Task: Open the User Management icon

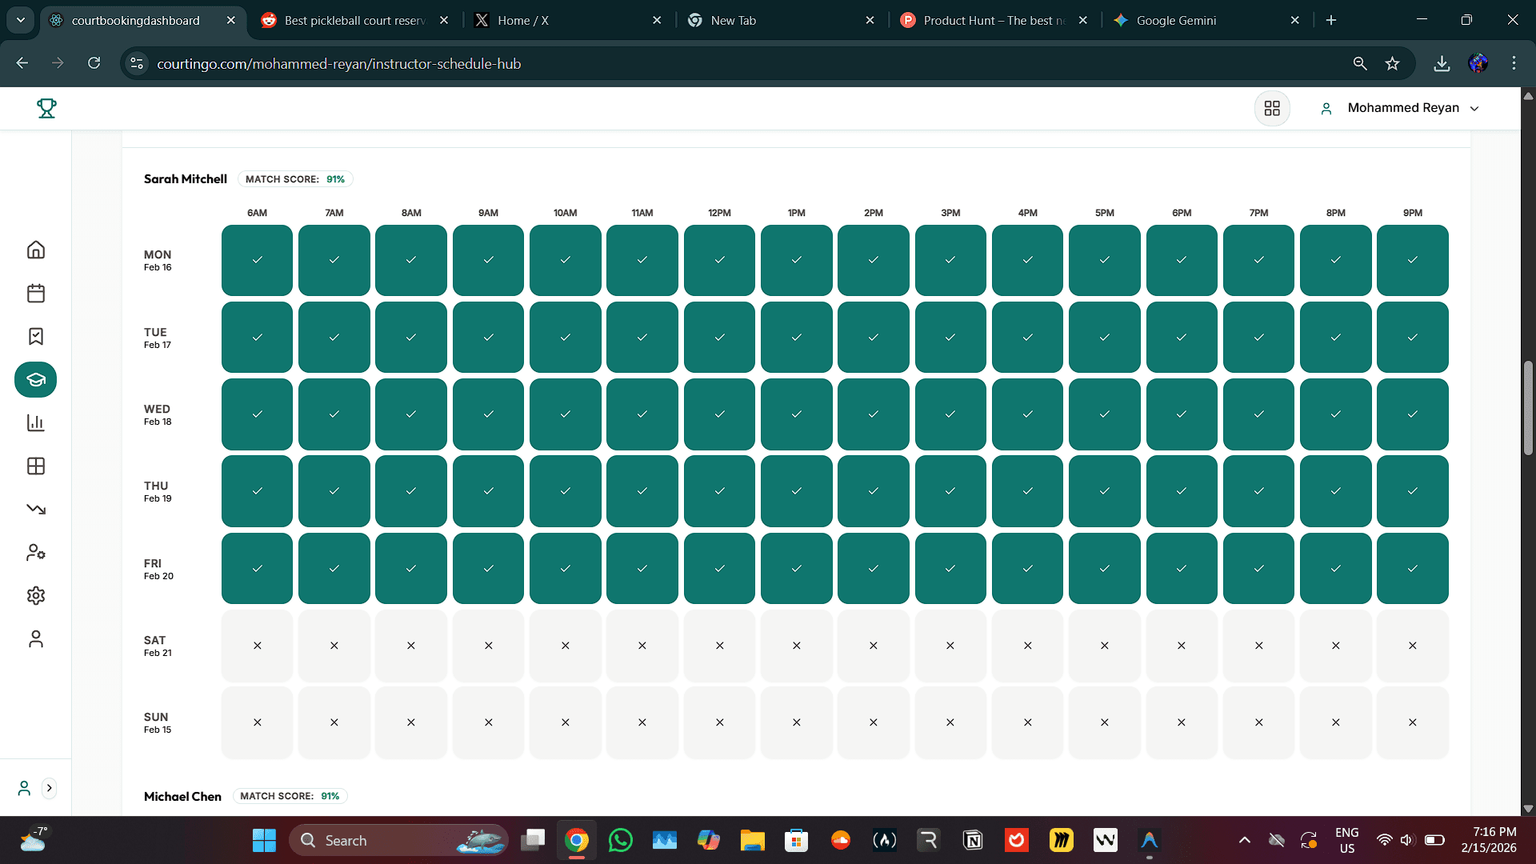Action: (35, 553)
